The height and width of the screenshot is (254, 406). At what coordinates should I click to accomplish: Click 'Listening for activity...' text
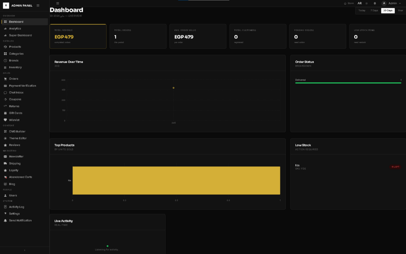pos(107,250)
